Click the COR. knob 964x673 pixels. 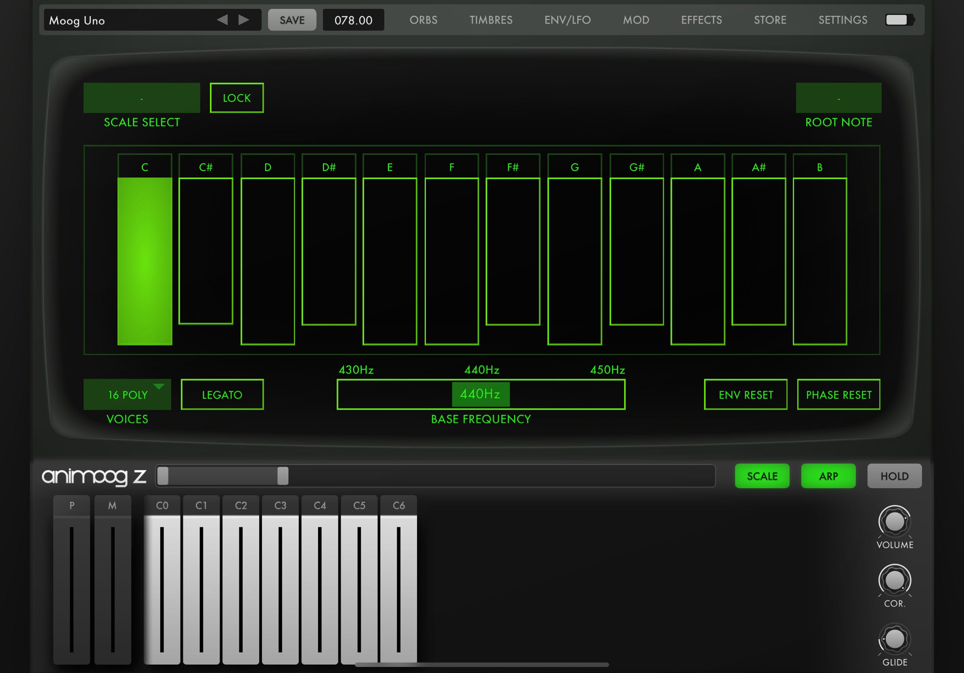click(x=894, y=580)
